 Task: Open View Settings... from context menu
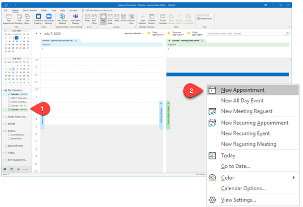[253, 200]
